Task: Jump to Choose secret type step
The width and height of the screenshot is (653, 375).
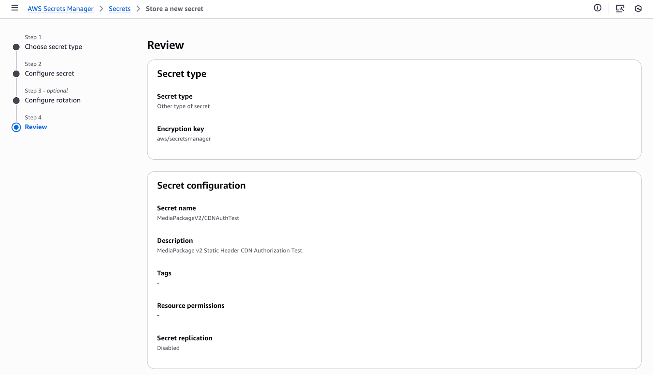Action: 53,47
